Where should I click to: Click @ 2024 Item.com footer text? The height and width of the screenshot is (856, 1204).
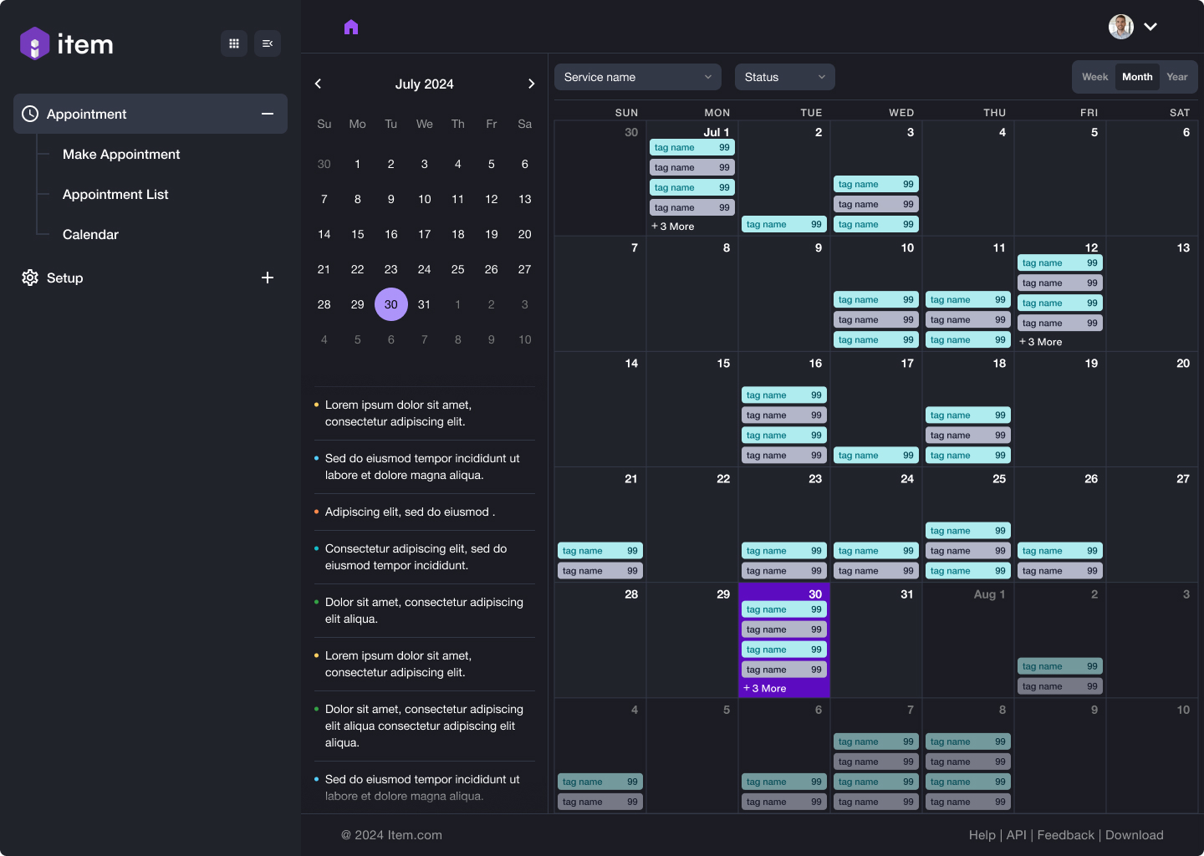[x=391, y=835]
